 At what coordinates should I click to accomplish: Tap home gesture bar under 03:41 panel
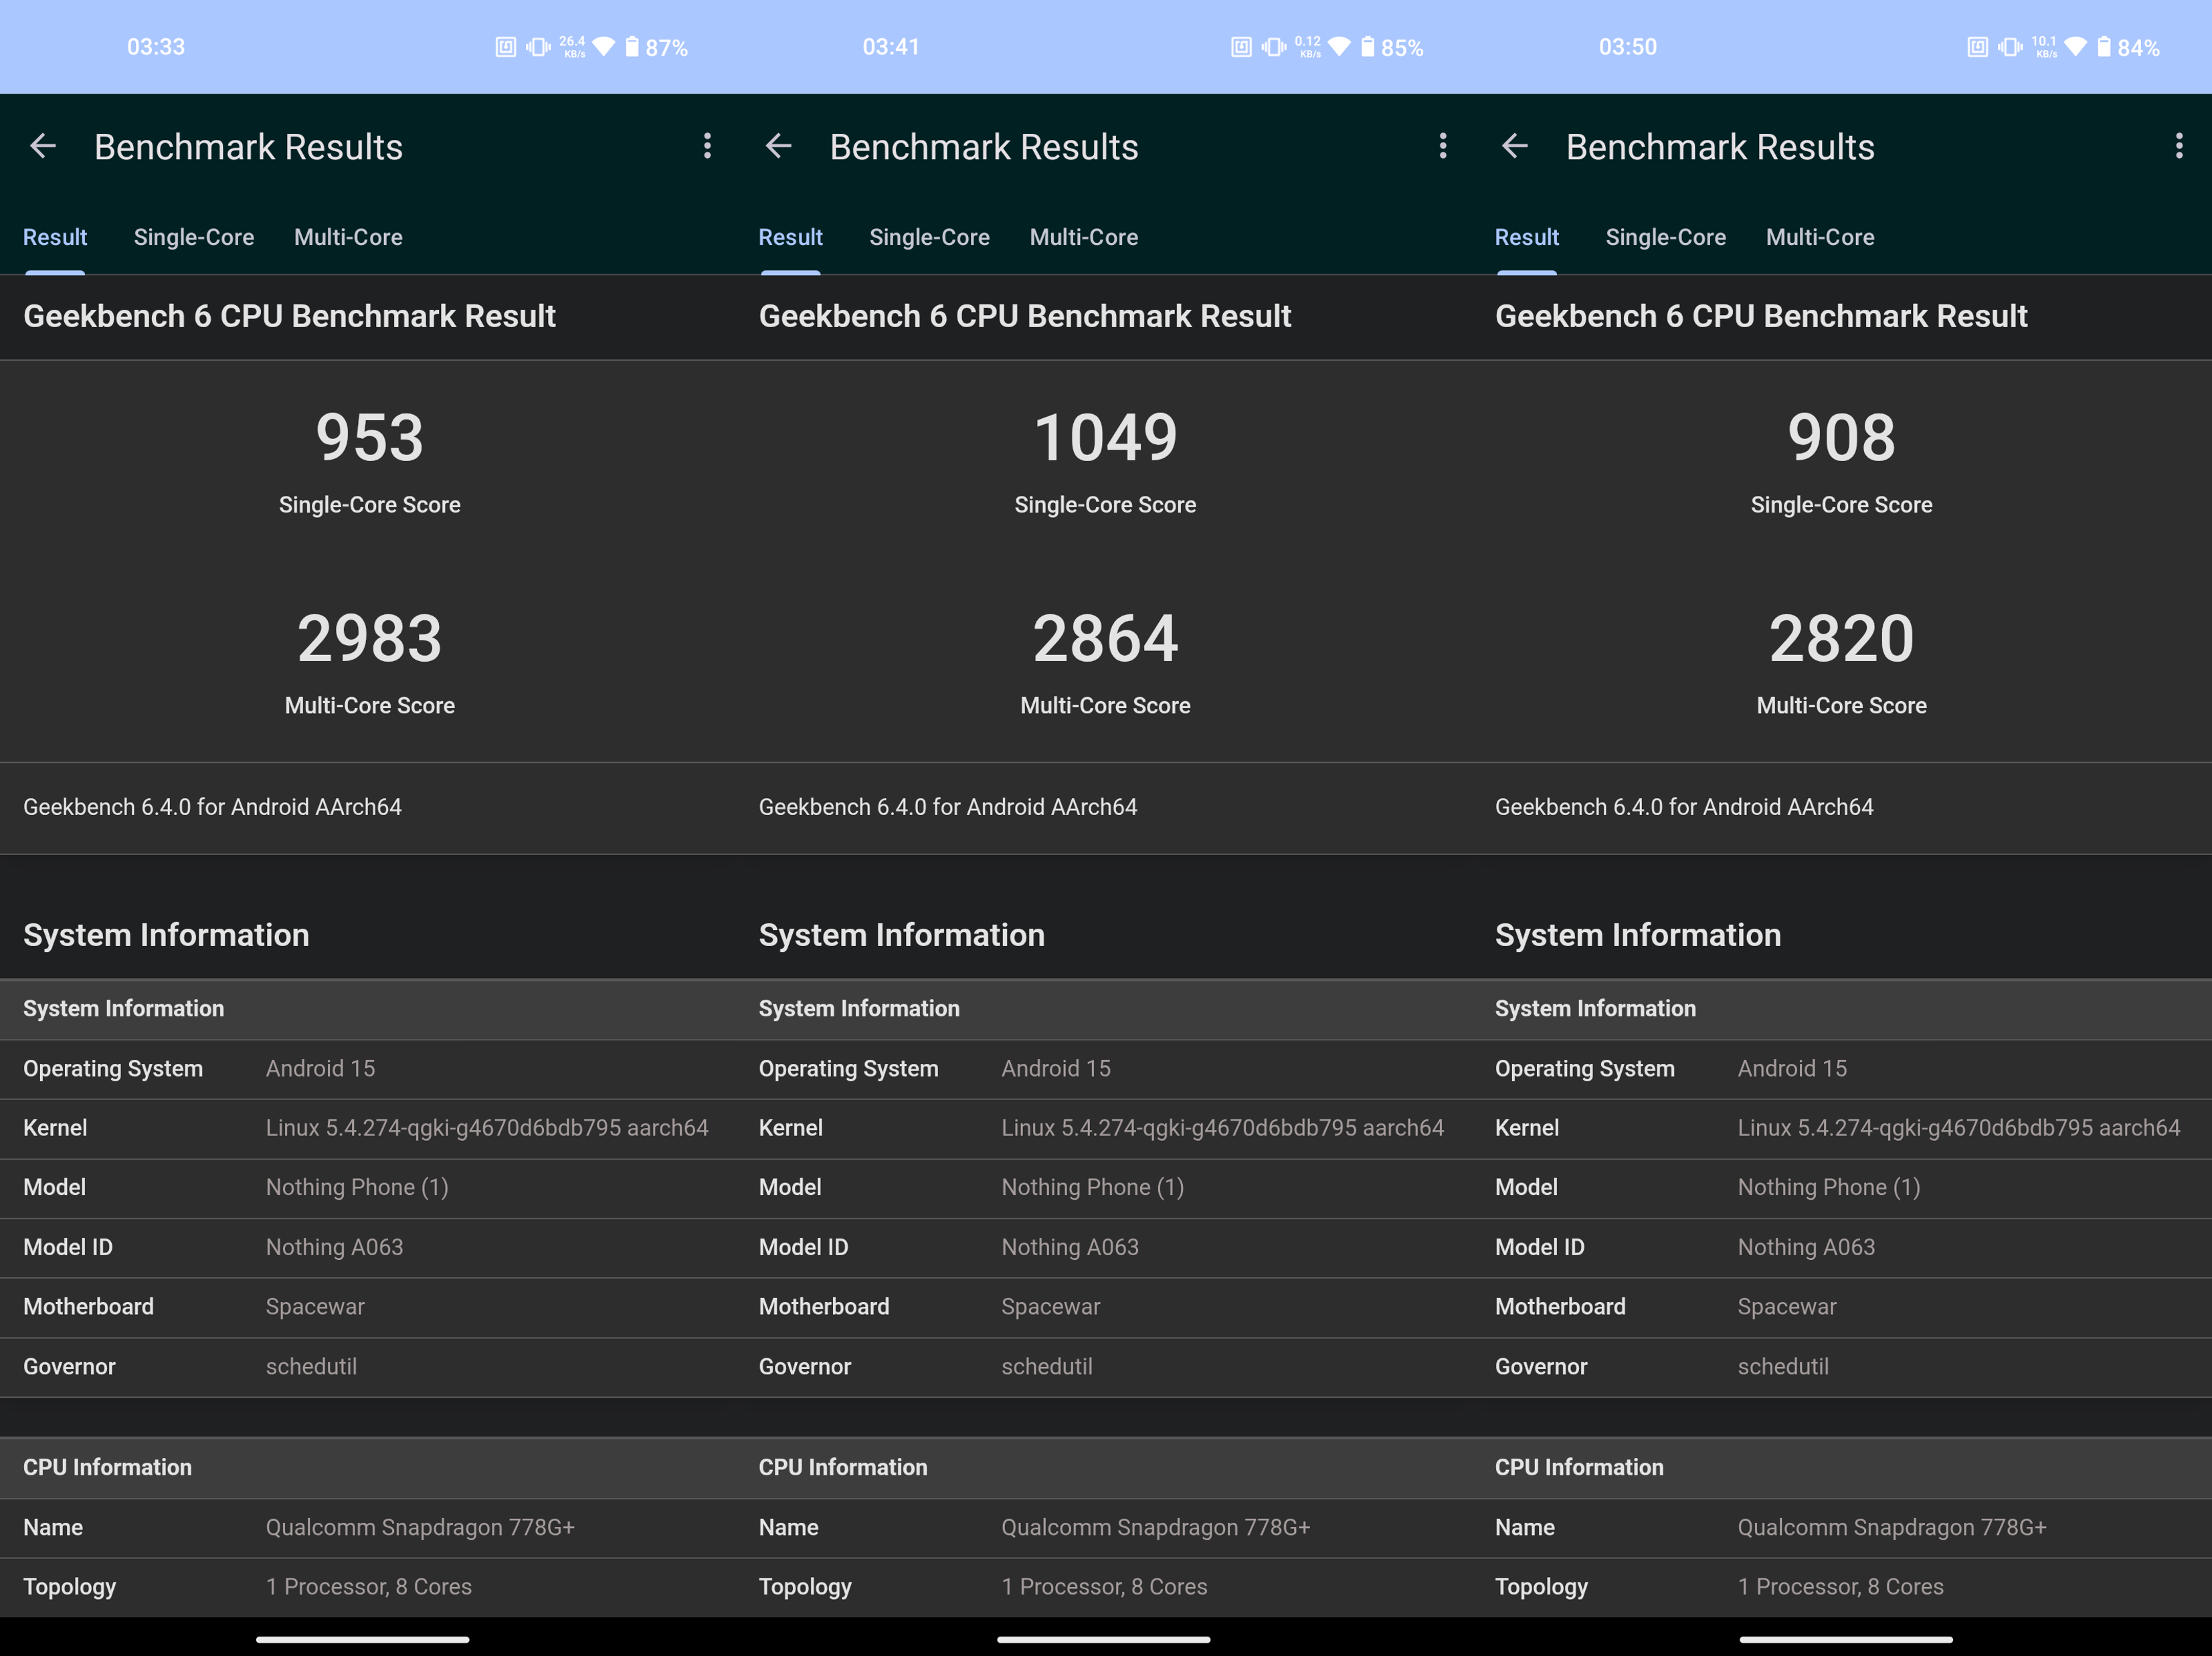point(1103,1639)
